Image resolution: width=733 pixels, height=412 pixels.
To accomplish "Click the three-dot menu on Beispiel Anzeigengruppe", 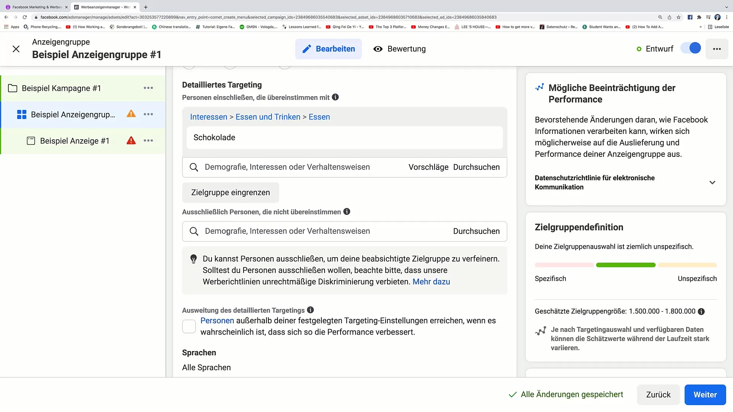I will (148, 114).
